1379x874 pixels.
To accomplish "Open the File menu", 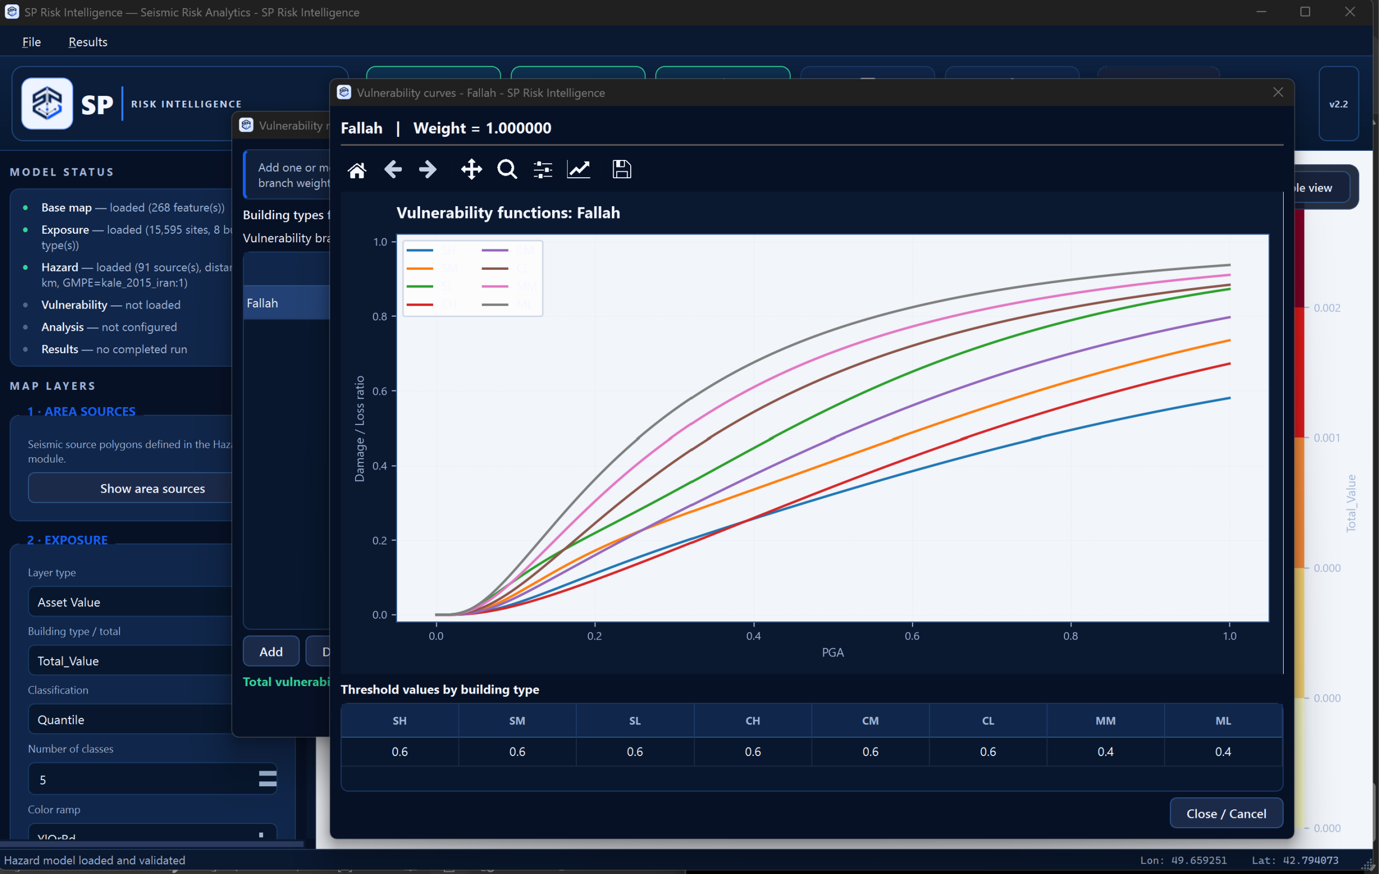I will coord(31,42).
